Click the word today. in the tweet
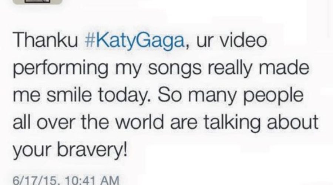Screen dimensions: 333x185 click(x=124, y=96)
